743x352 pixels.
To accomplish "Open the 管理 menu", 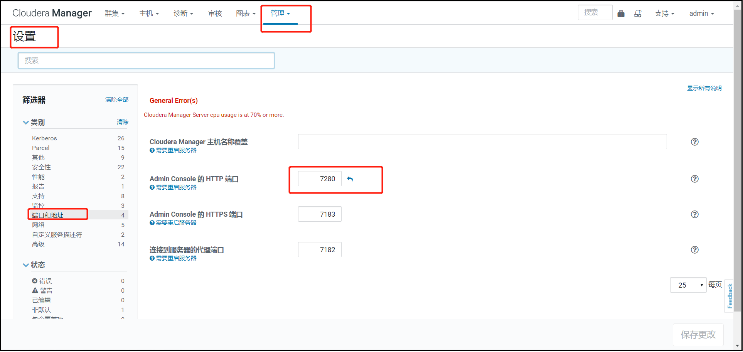I will point(280,13).
